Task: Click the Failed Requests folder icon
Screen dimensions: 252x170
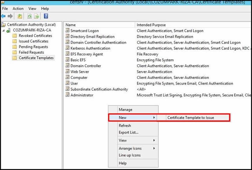Action: (15, 52)
